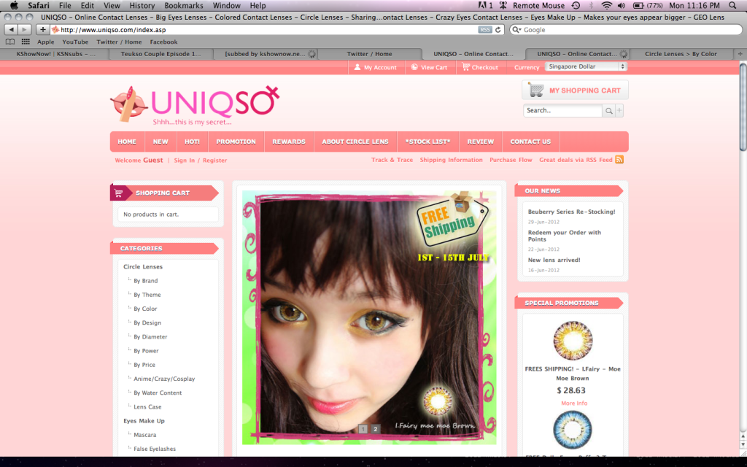Screen dimensions: 747x467
Task: Open the Lens Case category
Action: click(x=147, y=407)
